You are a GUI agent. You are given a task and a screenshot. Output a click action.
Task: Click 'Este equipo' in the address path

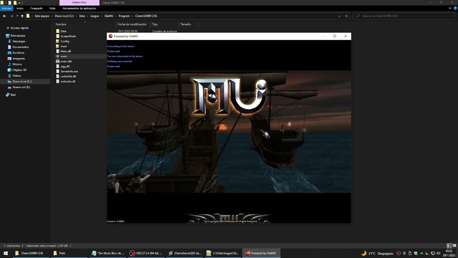pyautogui.click(x=42, y=16)
